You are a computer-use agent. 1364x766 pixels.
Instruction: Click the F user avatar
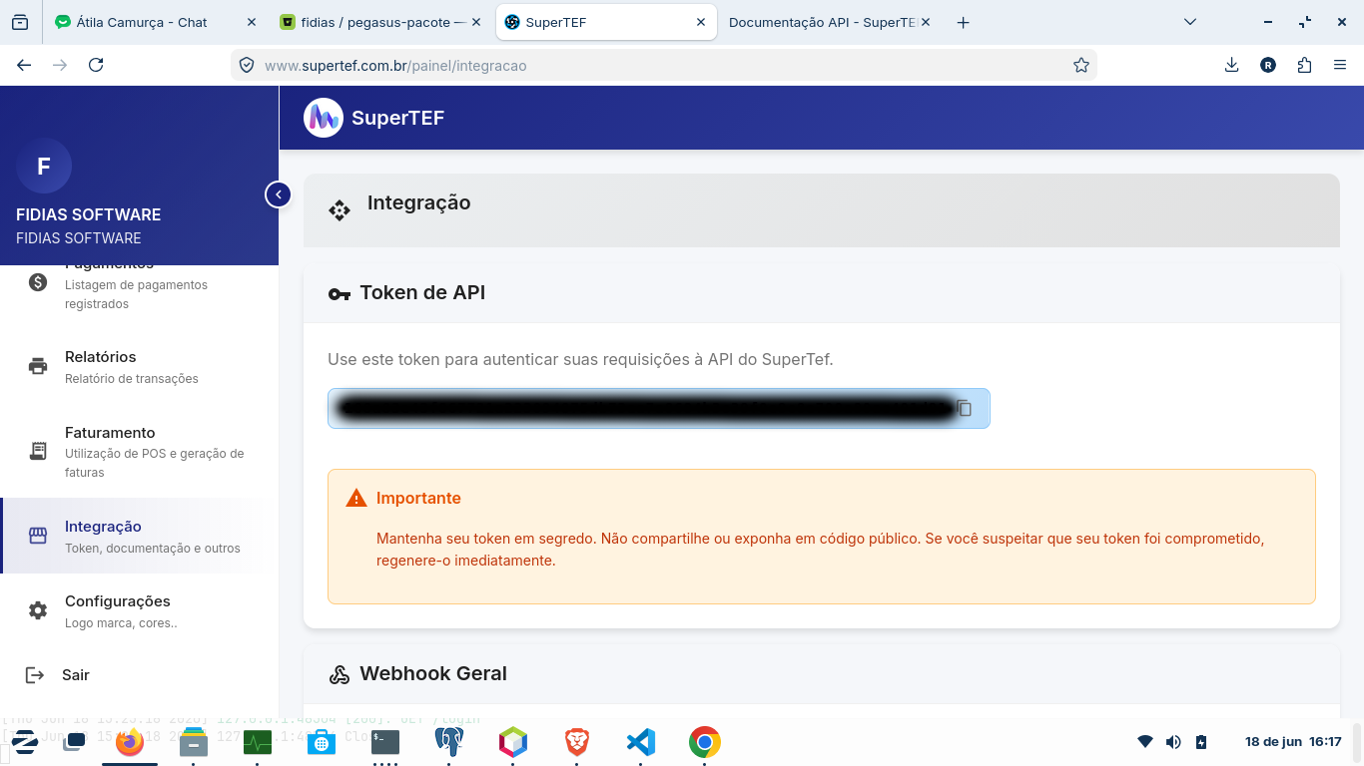tap(44, 166)
